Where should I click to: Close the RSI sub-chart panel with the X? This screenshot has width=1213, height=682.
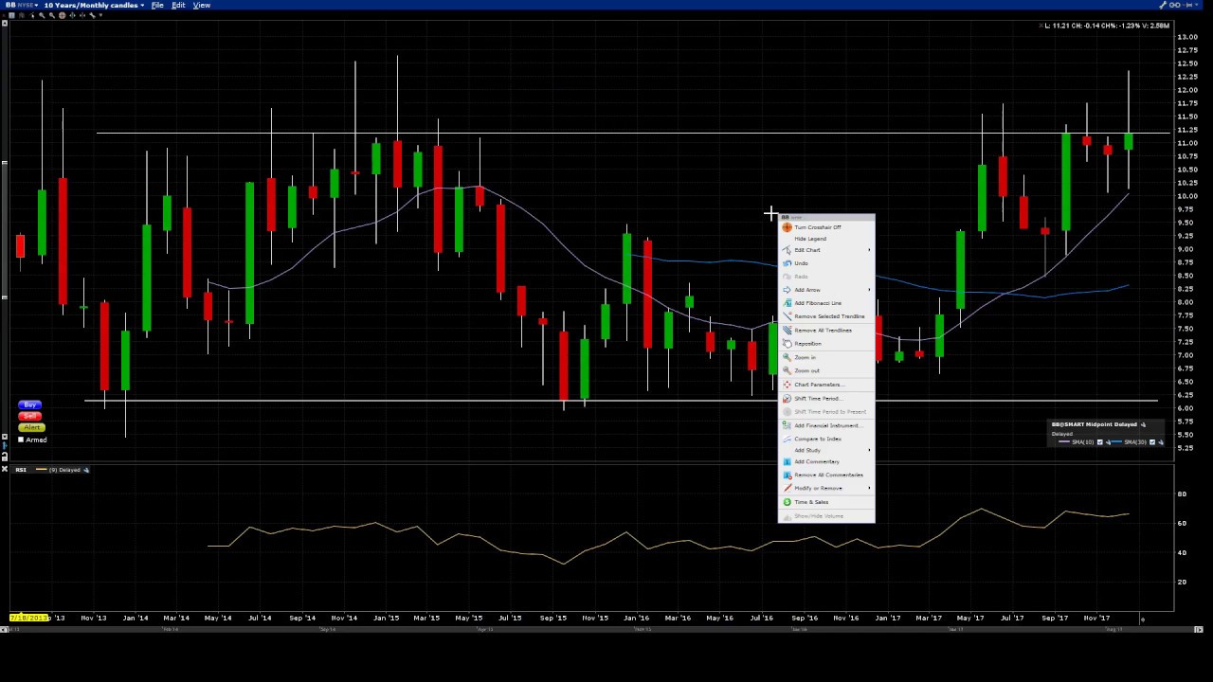pyautogui.click(x=5, y=469)
